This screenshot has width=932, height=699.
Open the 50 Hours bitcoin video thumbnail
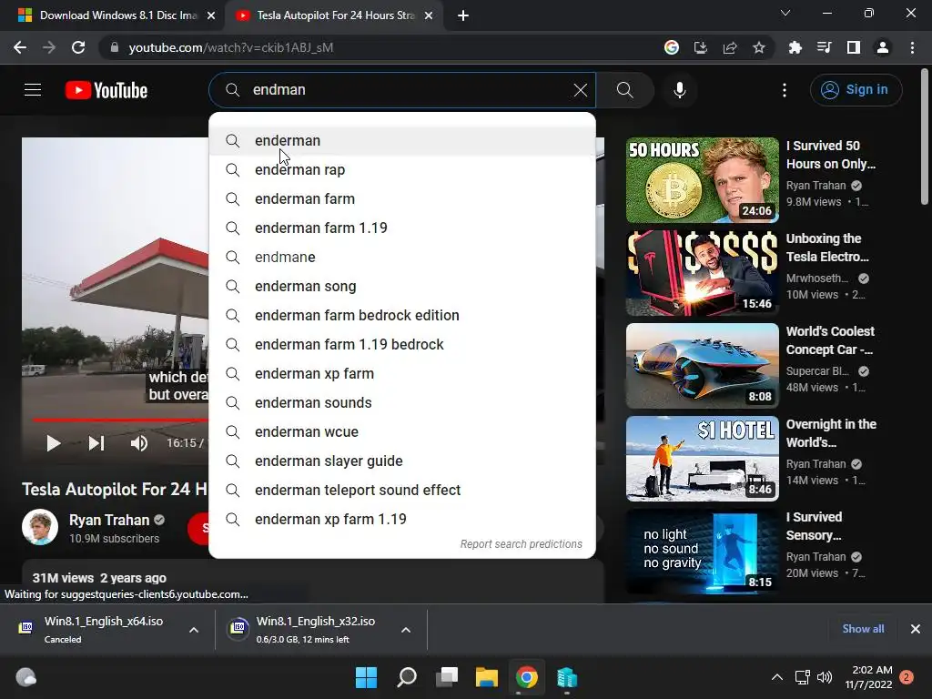(x=702, y=180)
